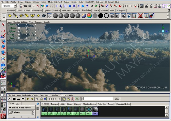Collapse the Create Maya Nodes section
This screenshot has width=171, height=121.
pyautogui.click(x=10, y=108)
